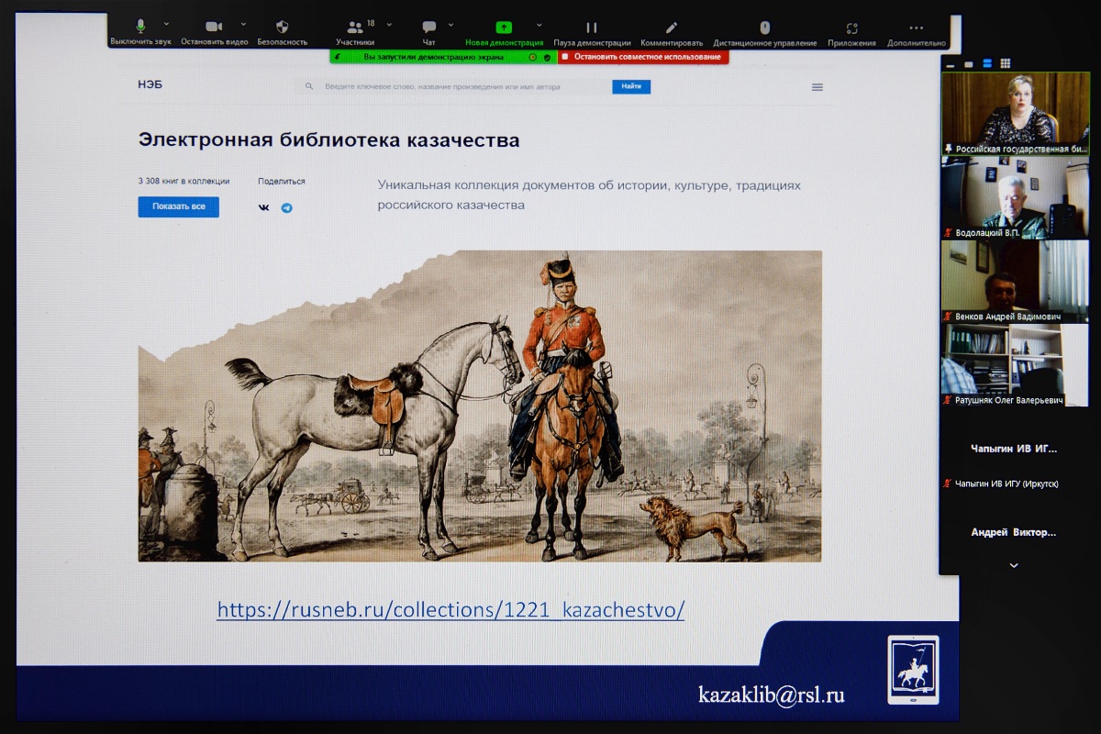Image resolution: width=1101 pixels, height=734 pixels.
Task: Share the collection via Telegram icon
Action: point(287,208)
